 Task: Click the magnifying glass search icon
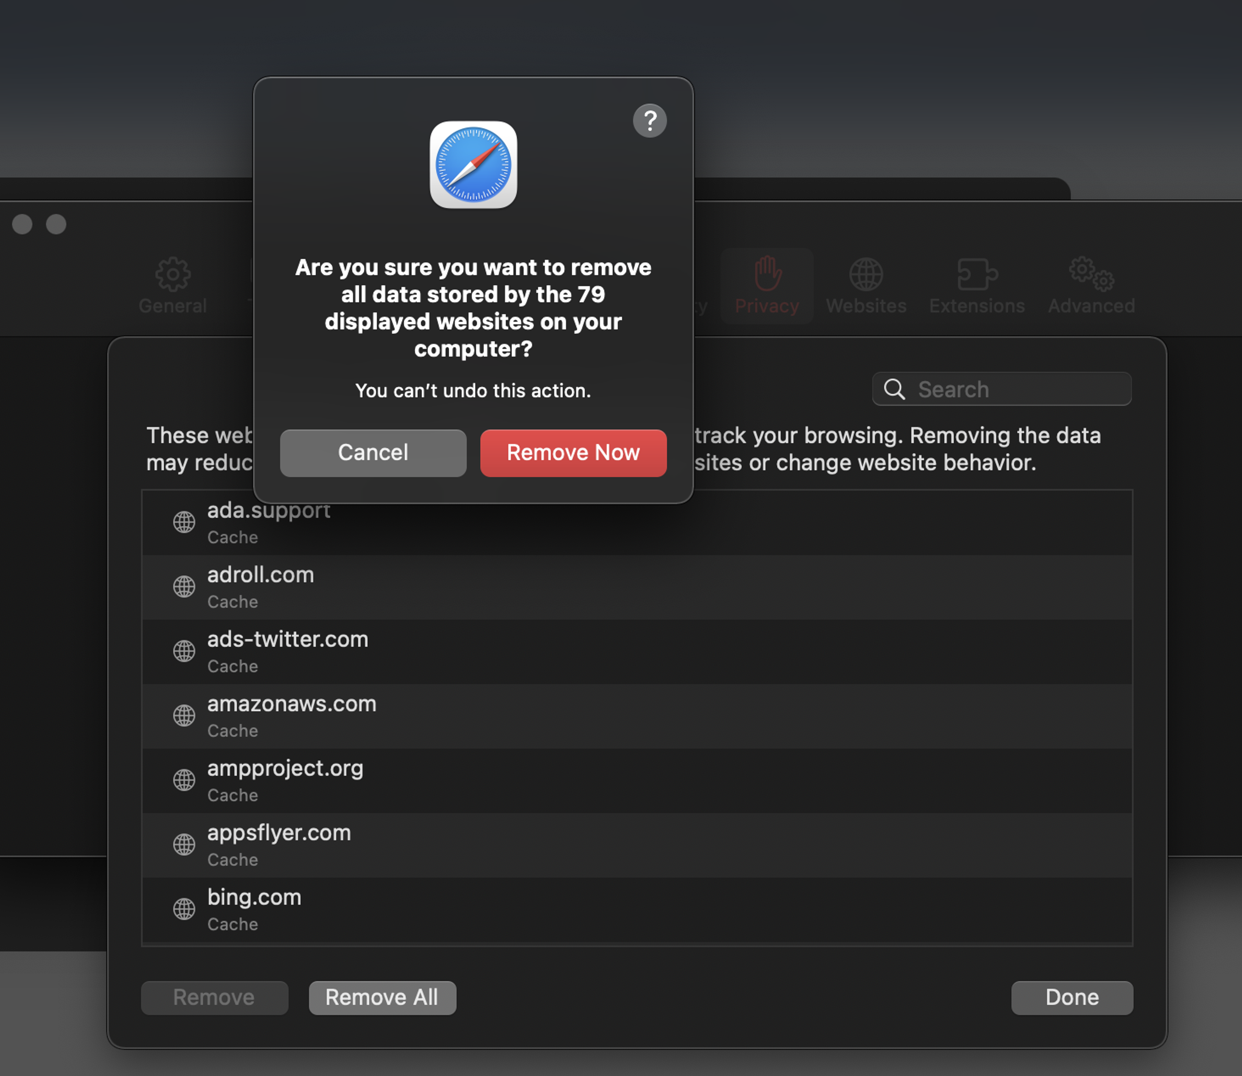(894, 389)
